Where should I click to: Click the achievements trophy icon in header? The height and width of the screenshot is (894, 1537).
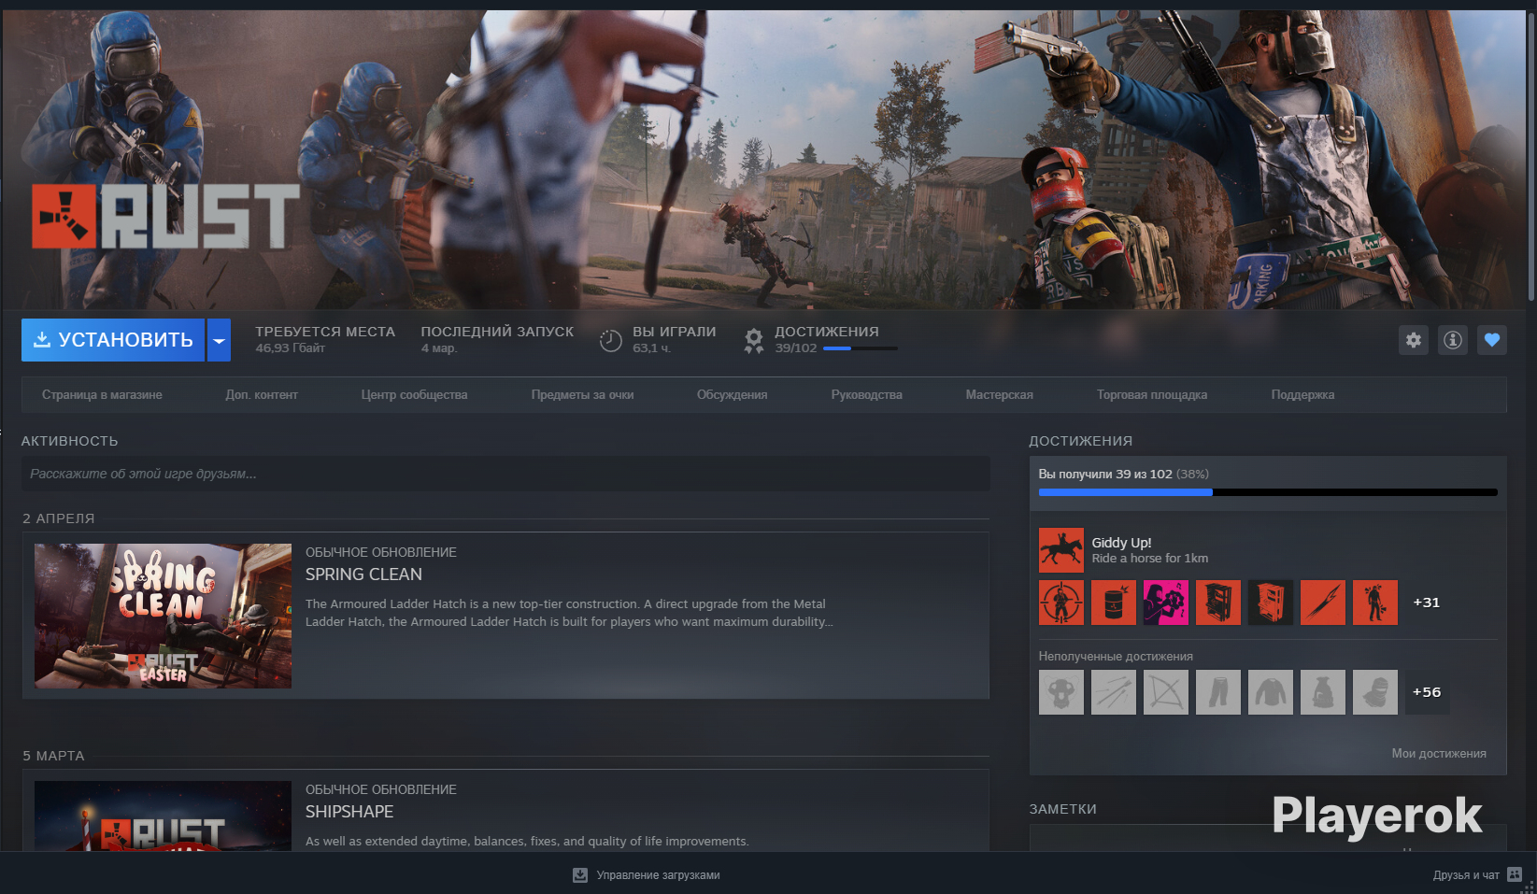pyautogui.click(x=753, y=341)
